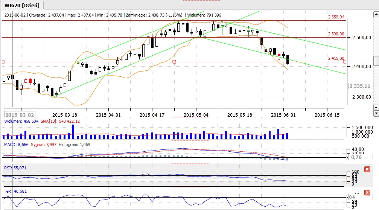The width and height of the screenshot is (379, 210).
Task: Select the red 2 500,00 horizontal line label
Action: (x=336, y=34)
